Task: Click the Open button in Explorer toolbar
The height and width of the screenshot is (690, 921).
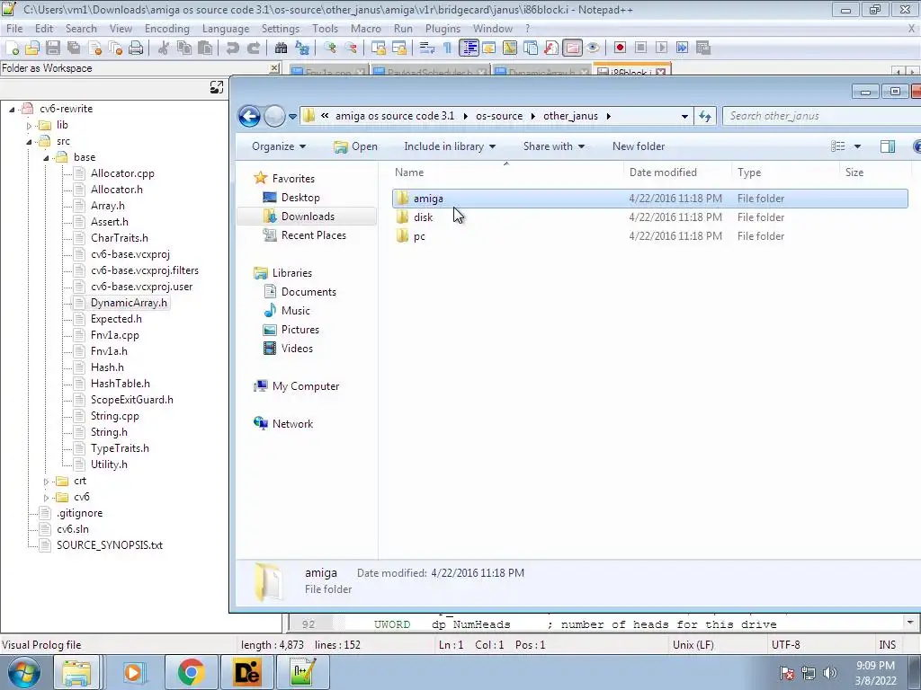Action: click(x=355, y=146)
